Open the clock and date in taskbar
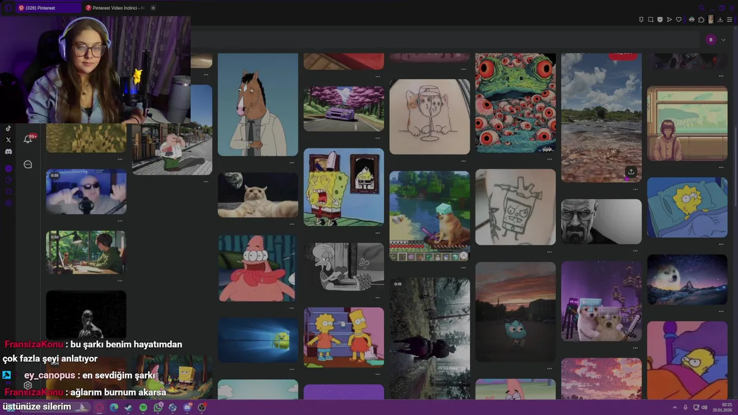The image size is (738, 415). (722, 408)
